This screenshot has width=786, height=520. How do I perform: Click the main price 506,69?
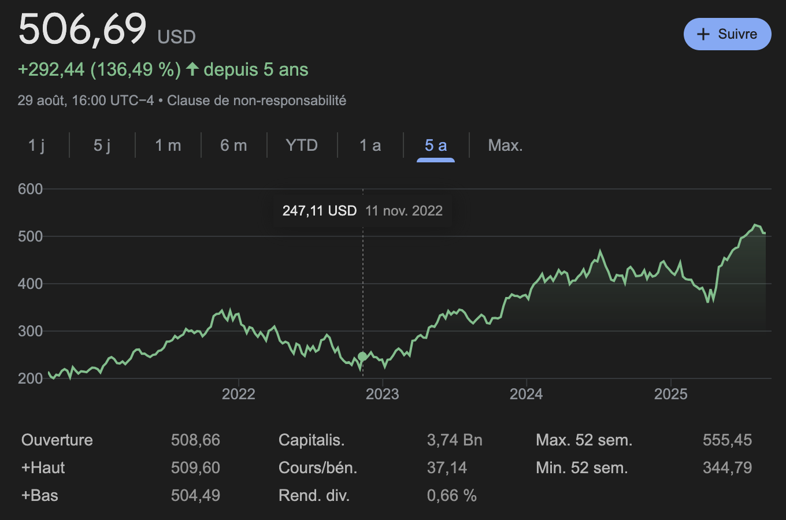coord(83,28)
